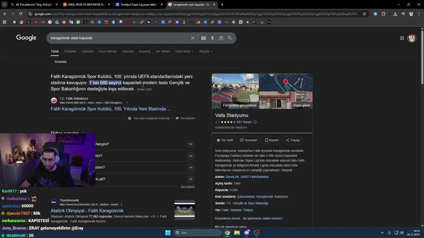The height and width of the screenshot is (238, 424).
Task: Click the Kaydet button
Action: click(x=271, y=140)
